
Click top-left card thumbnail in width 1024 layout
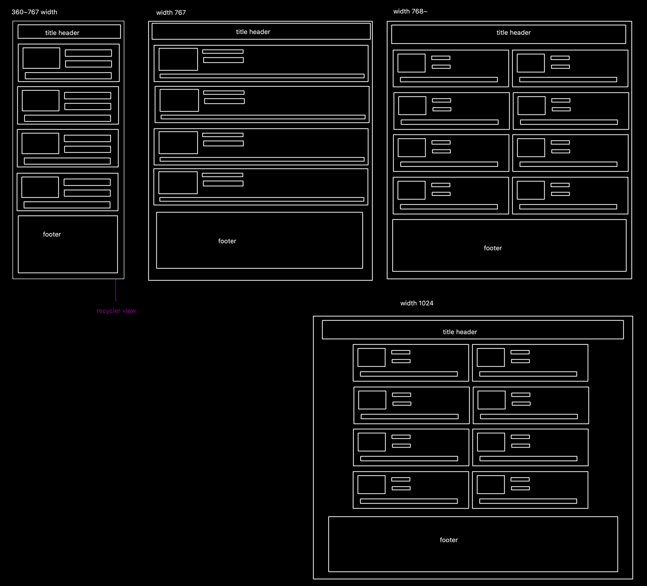[371, 357]
